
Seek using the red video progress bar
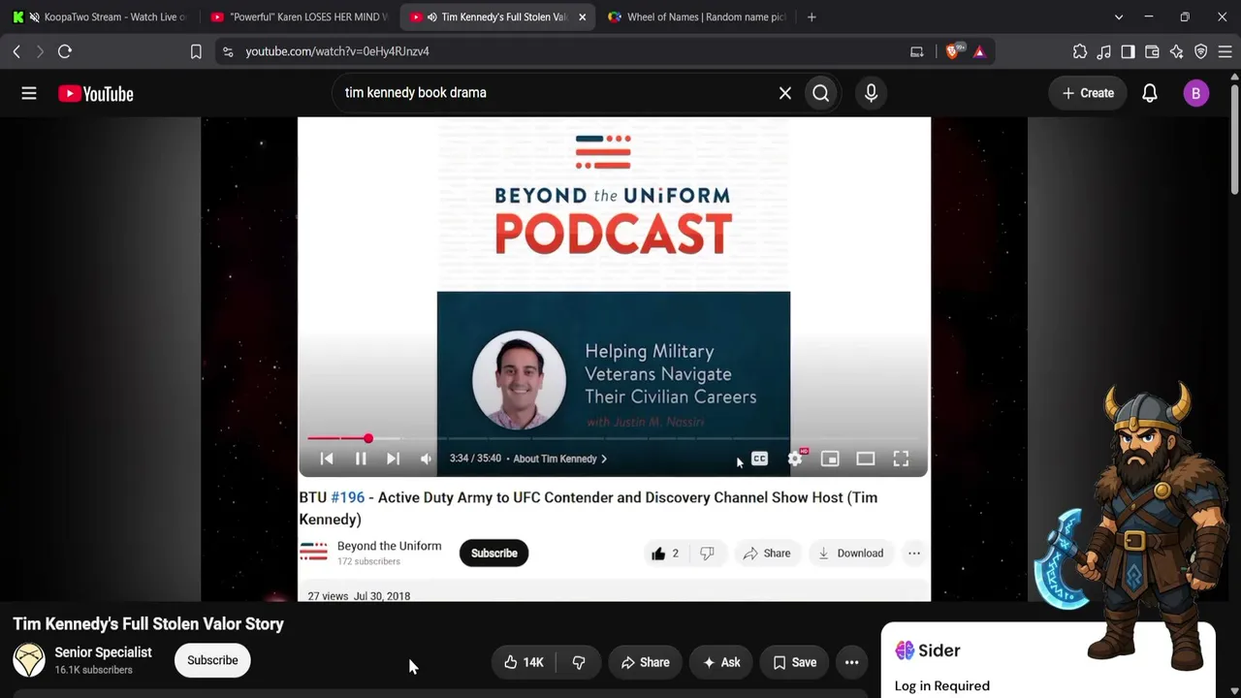[x=613, y=438]
